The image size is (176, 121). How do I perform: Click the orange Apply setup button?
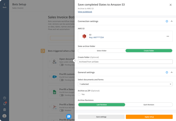click(149, 117)
